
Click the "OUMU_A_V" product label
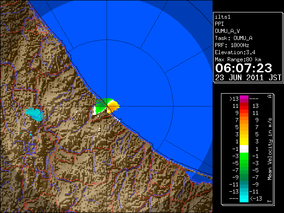pos(227,31)
